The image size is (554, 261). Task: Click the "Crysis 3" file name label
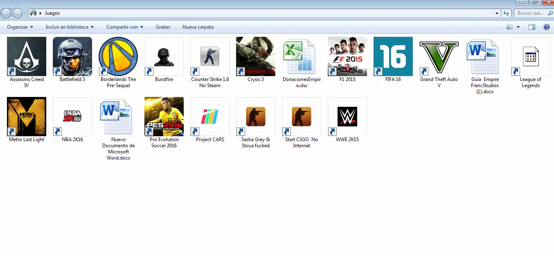coord(256,79)
